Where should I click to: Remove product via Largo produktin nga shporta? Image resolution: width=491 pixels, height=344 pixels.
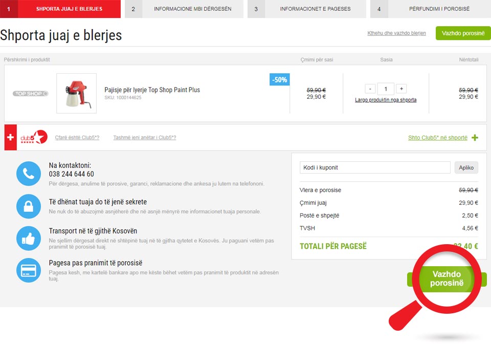pos(386,100)
